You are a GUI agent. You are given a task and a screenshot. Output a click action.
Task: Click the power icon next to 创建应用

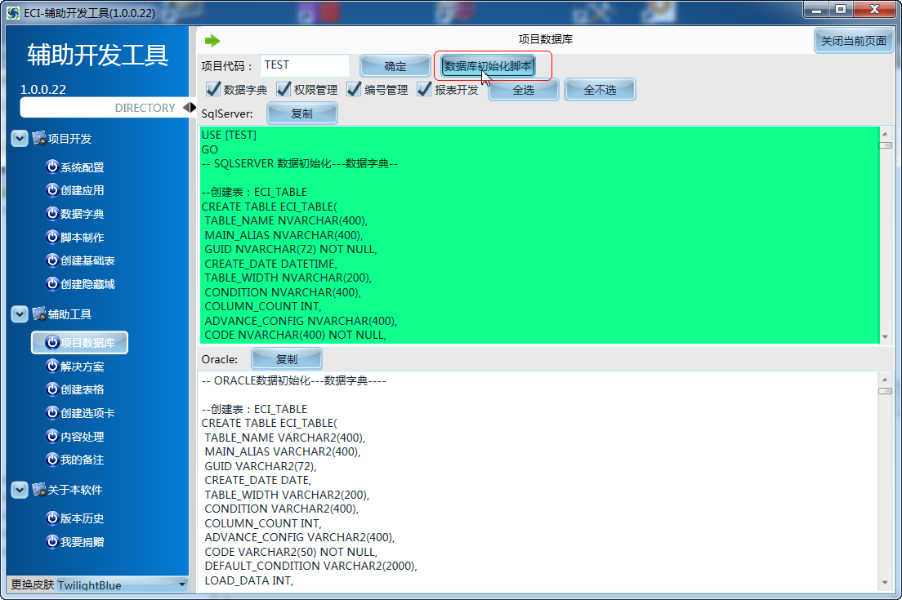[52, 189]
